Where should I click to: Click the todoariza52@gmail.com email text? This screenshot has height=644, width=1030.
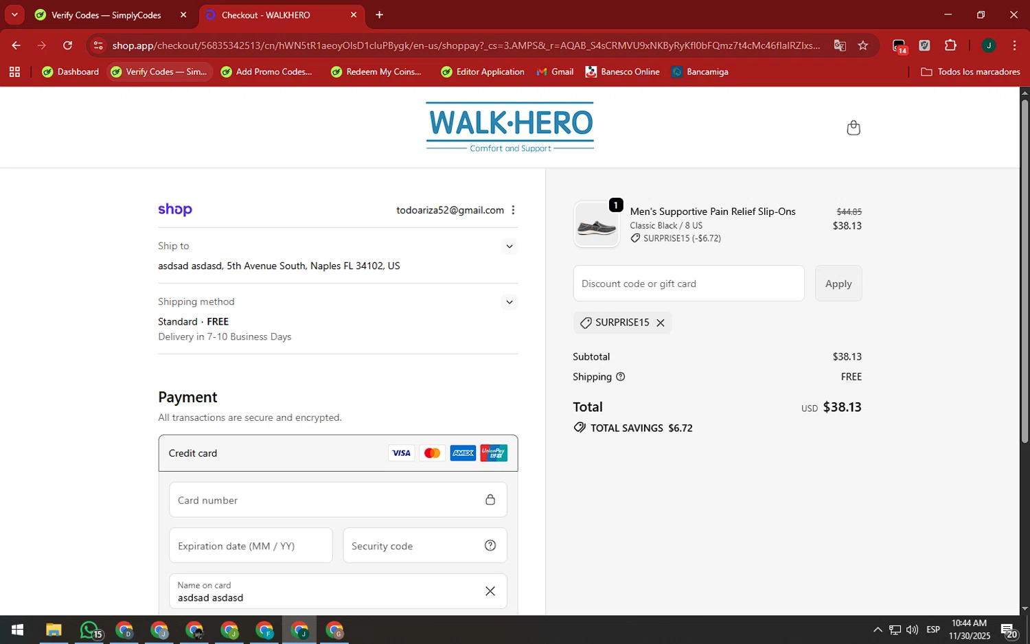tap(450, 210)
